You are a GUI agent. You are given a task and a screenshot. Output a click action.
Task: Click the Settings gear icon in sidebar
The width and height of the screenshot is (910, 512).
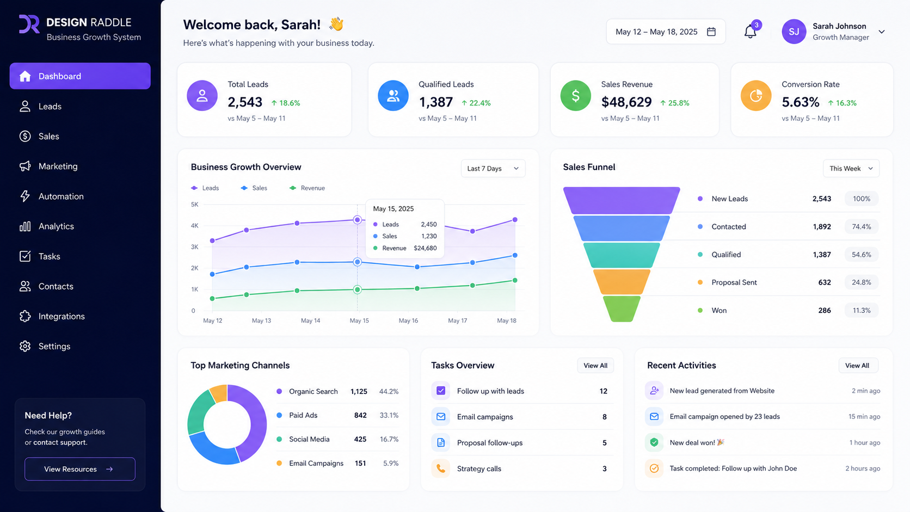click(x=25, y=346)
